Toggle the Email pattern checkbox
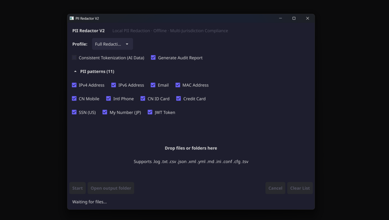This screenshot has height=220, width=389. pos(153,85)
